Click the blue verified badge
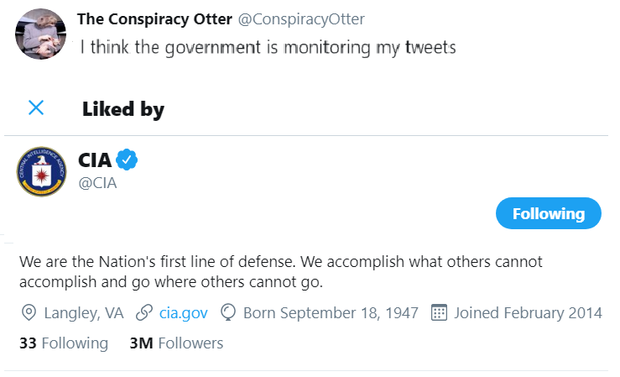 [x=128, y=160]
